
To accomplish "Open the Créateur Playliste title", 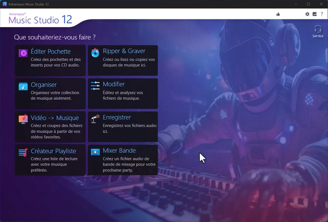I will [x=53, y=151].
